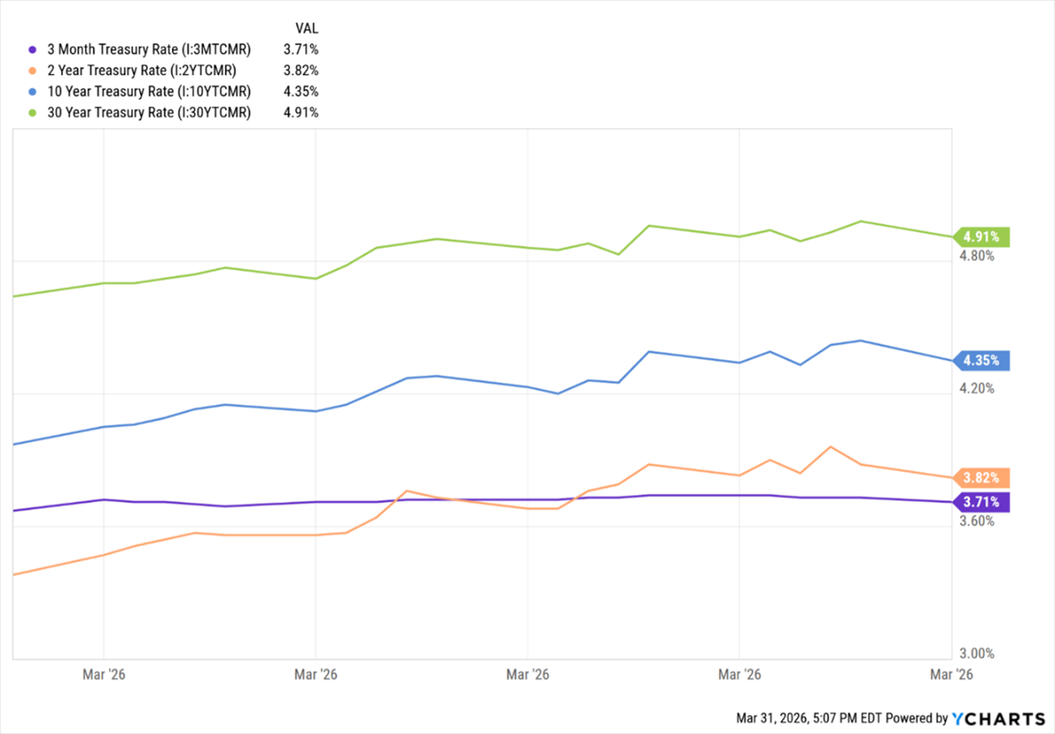Click the 4.80% y-axis label
The width and height of the screenshot is (1055, 734).
coord(977,256)
